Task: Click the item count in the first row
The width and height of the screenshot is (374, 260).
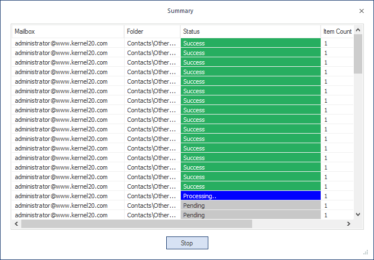Action: (337, 43)
